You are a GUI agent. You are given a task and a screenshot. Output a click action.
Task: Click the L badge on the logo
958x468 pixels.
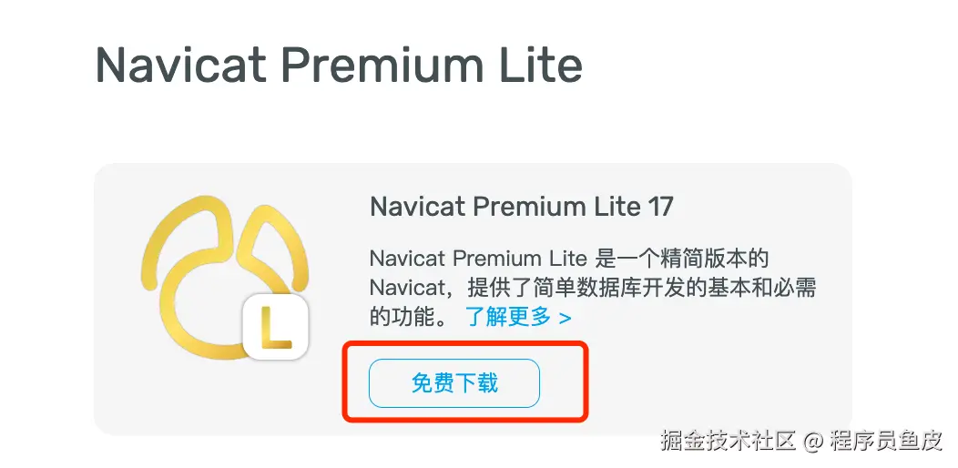point(276,327)
